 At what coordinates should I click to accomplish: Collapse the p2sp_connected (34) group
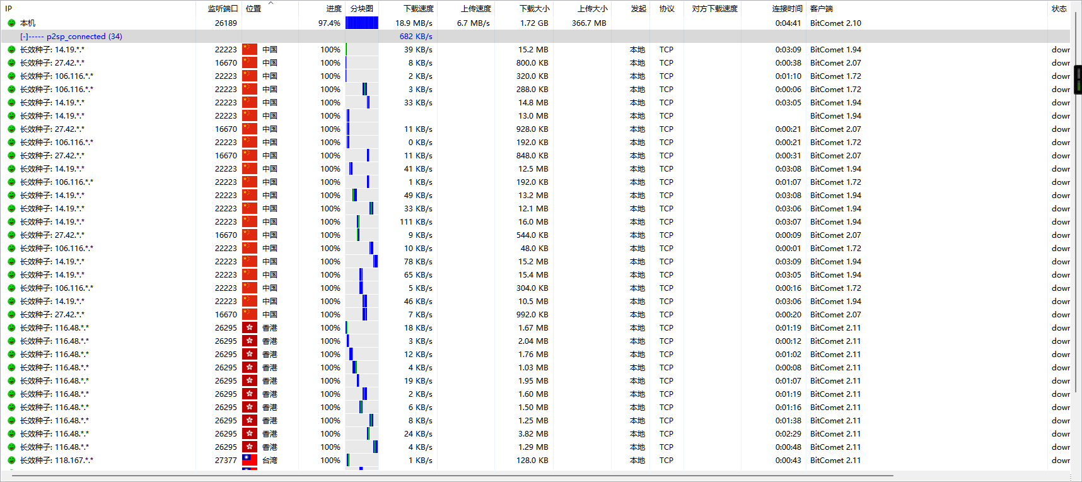(24, 37)
